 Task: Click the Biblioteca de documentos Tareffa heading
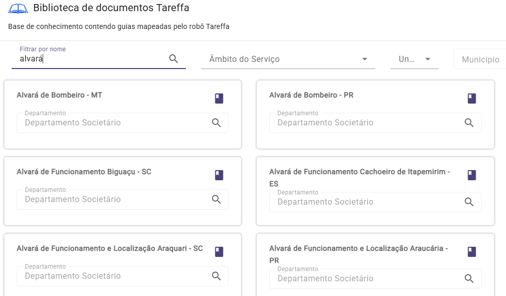click(111, 8)
